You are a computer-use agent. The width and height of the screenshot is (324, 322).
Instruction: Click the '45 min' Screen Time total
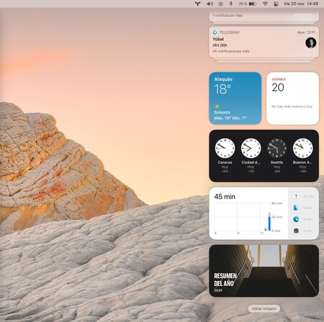225,197
